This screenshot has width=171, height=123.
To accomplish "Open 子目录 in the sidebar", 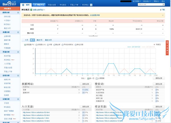I will 6,103.
